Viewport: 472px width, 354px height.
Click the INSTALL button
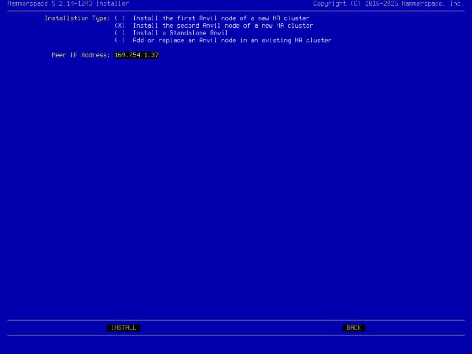coord(124,328)
